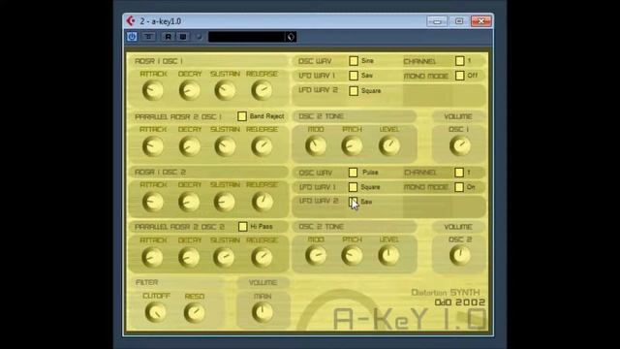Image resolution: width=620 pixels, height=349 pixels.
Task: Click the Volume OSC 1 knob
Action: [460, 146]
